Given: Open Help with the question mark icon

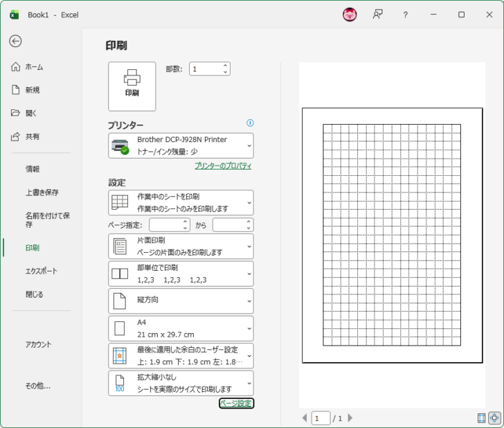Looking at the screenshot, I should [x=405, y=15].
